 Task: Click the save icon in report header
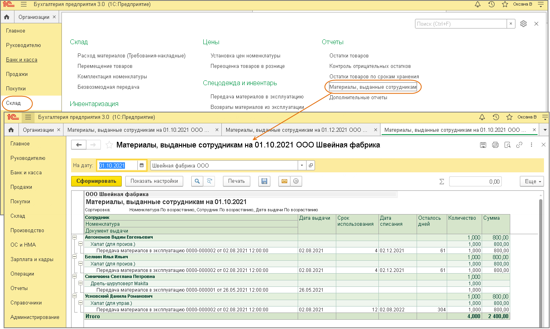(x=483, y=145)
